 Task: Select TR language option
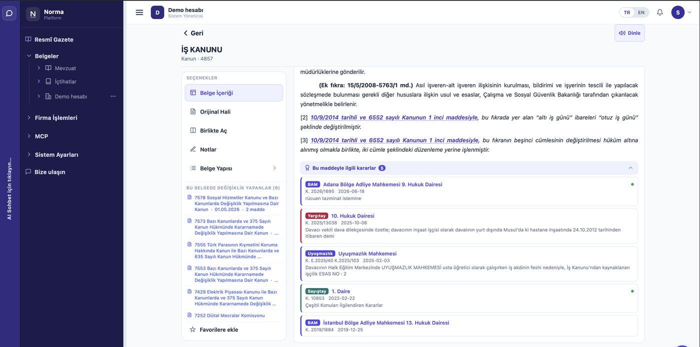(627, 12)
